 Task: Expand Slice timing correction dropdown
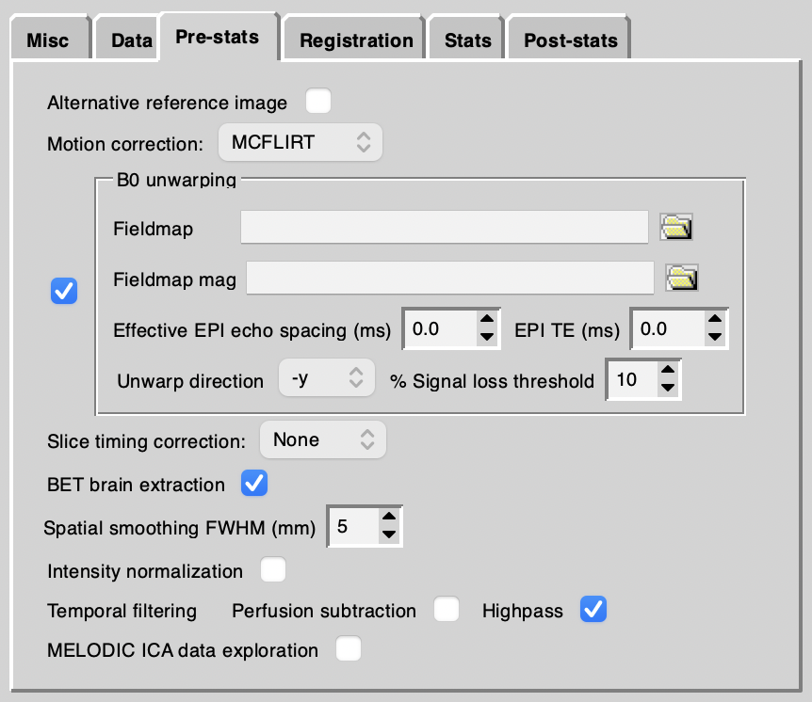click(x=322, y=439)
